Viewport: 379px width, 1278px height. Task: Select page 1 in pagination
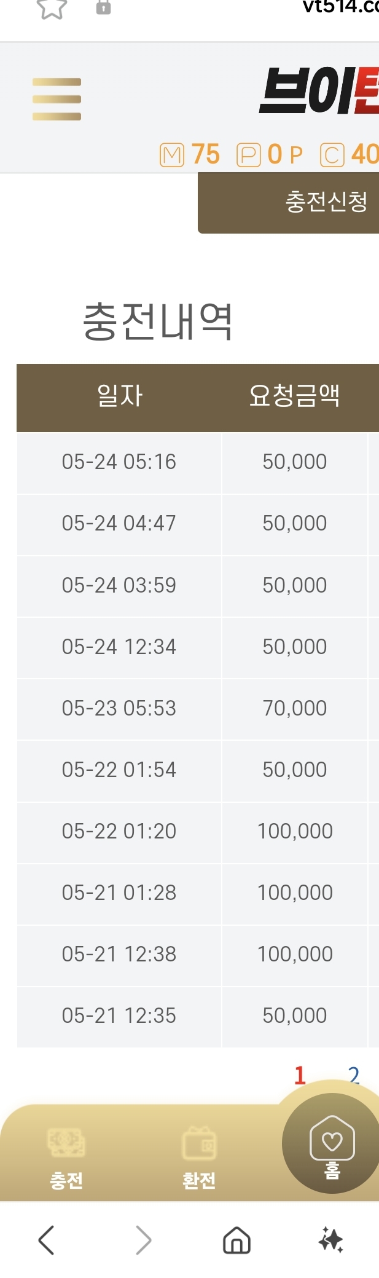(300, 1075)
